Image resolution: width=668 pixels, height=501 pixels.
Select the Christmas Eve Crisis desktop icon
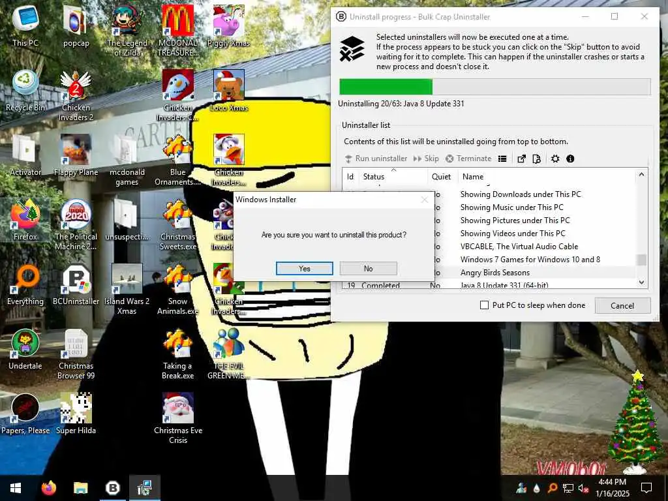click(x=177, y=418)
